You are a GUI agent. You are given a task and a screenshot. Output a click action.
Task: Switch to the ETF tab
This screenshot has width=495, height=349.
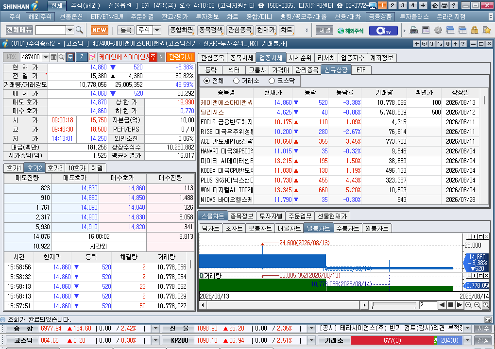click(x=361, y=70)
